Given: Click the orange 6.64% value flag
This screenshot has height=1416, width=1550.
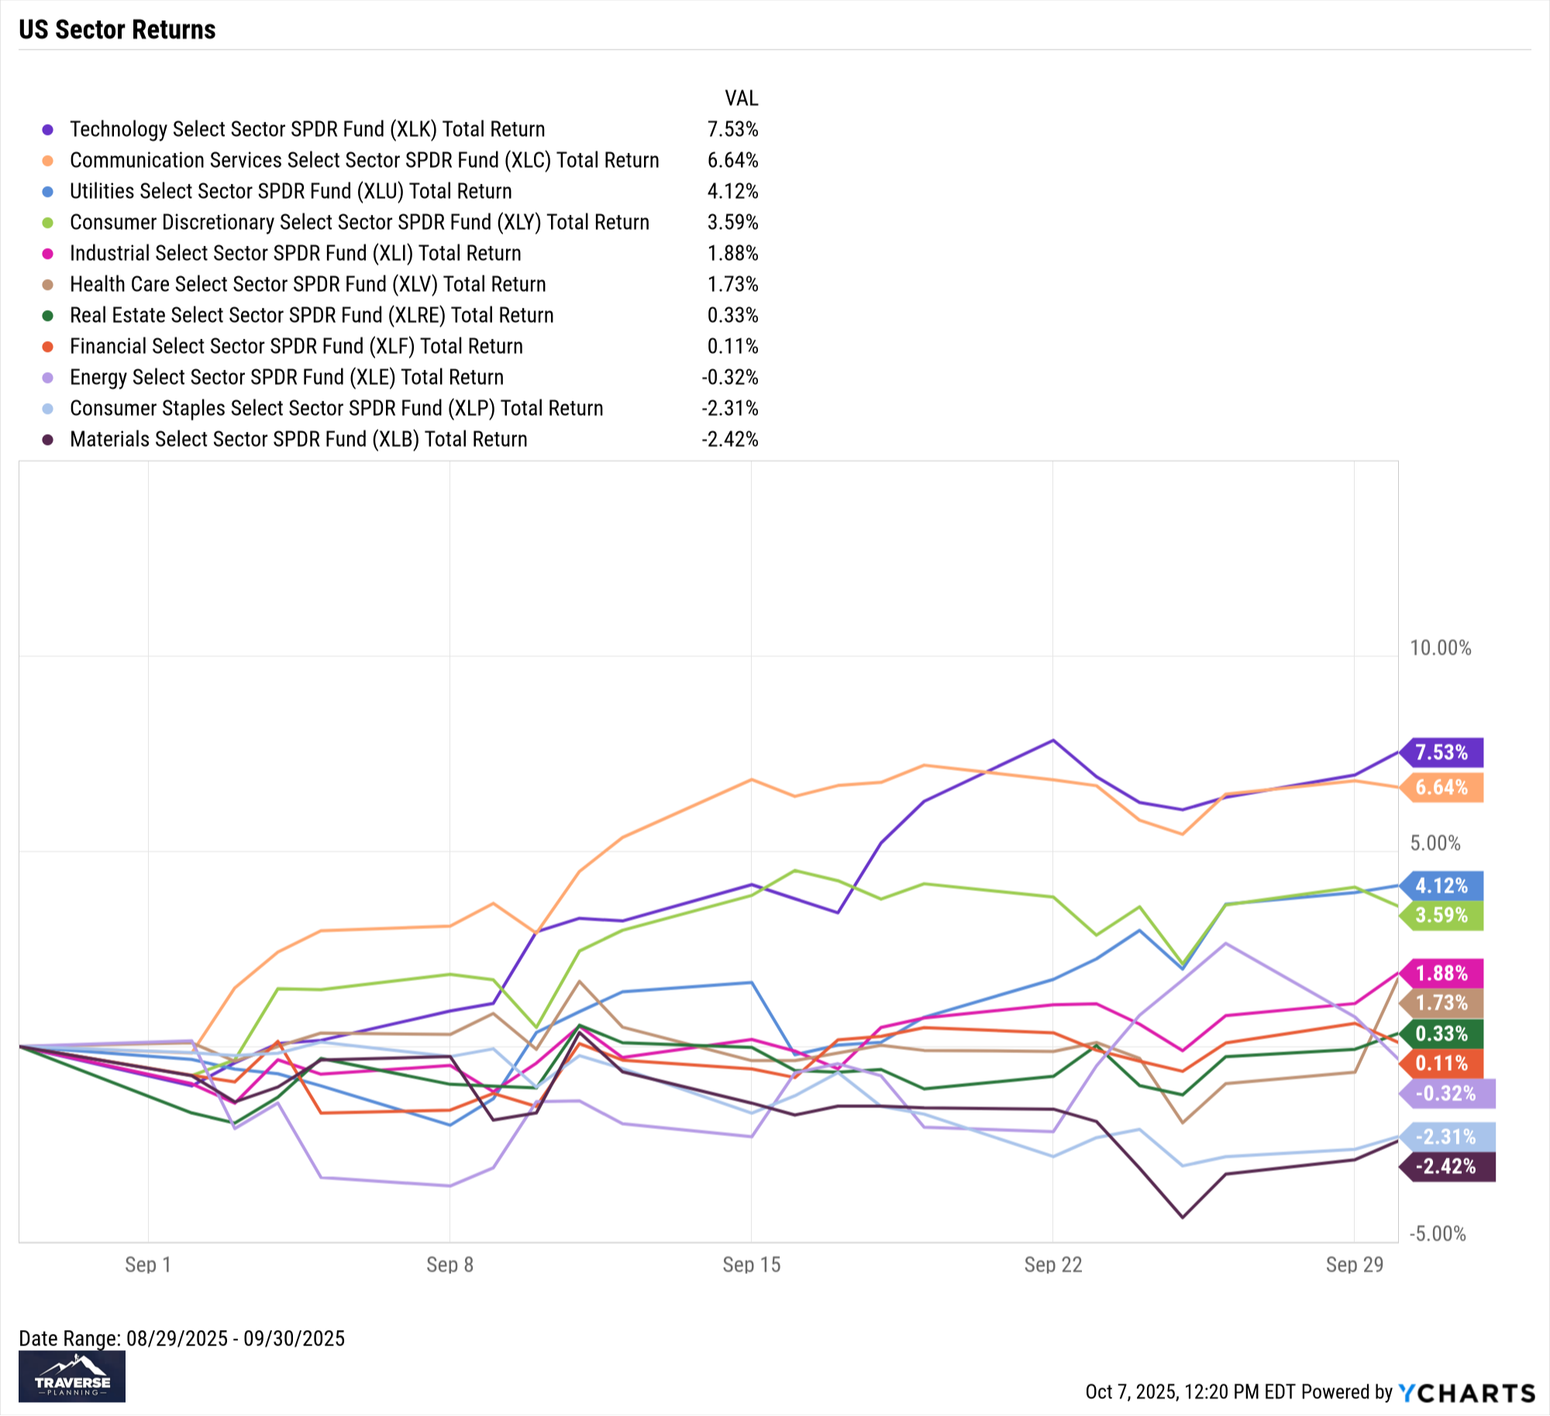Looking at the screenshot, I should tap(1442, 787).
